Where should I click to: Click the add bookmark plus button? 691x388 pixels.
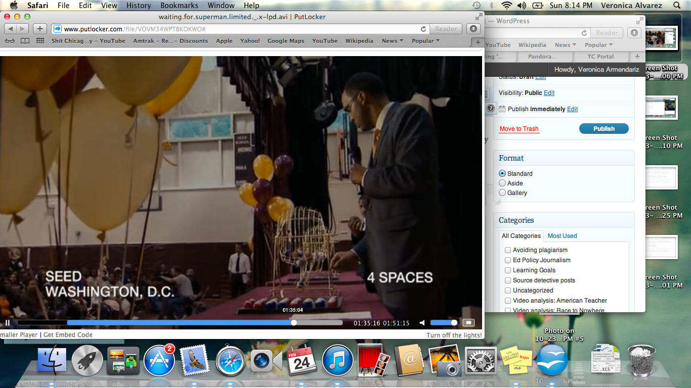[x=40, y=29]
